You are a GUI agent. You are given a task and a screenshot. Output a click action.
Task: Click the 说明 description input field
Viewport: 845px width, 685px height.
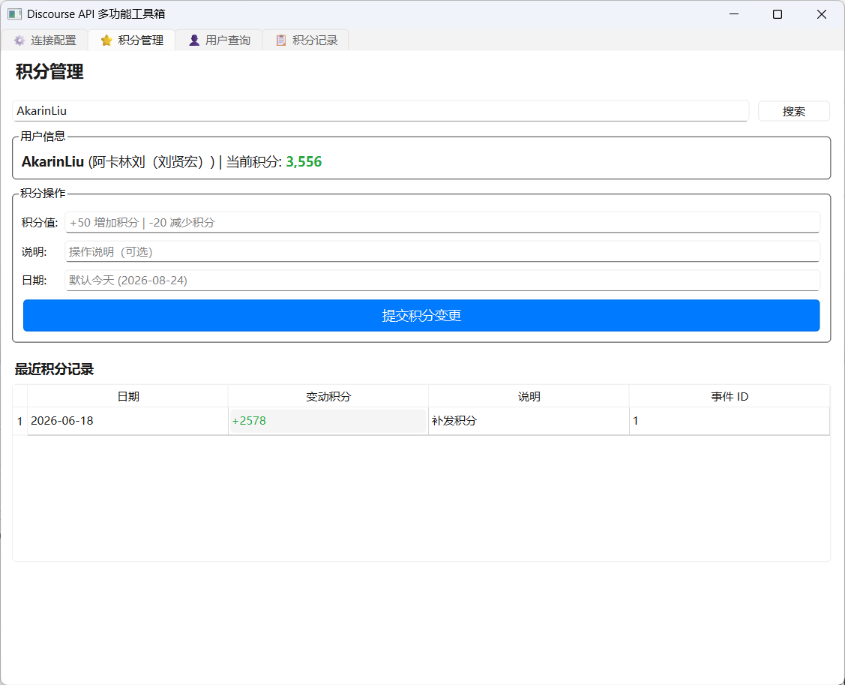pos(442,251)
